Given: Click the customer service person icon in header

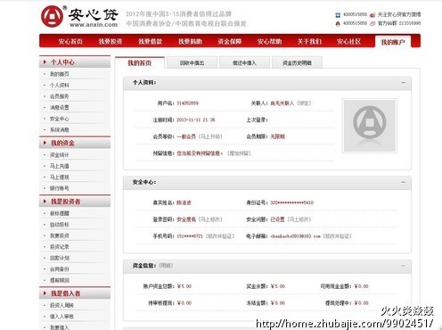Looking at the screenshot, I should [x=338, y=23].
